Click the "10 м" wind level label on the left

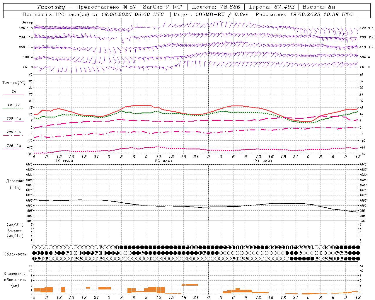click(28, 67)
